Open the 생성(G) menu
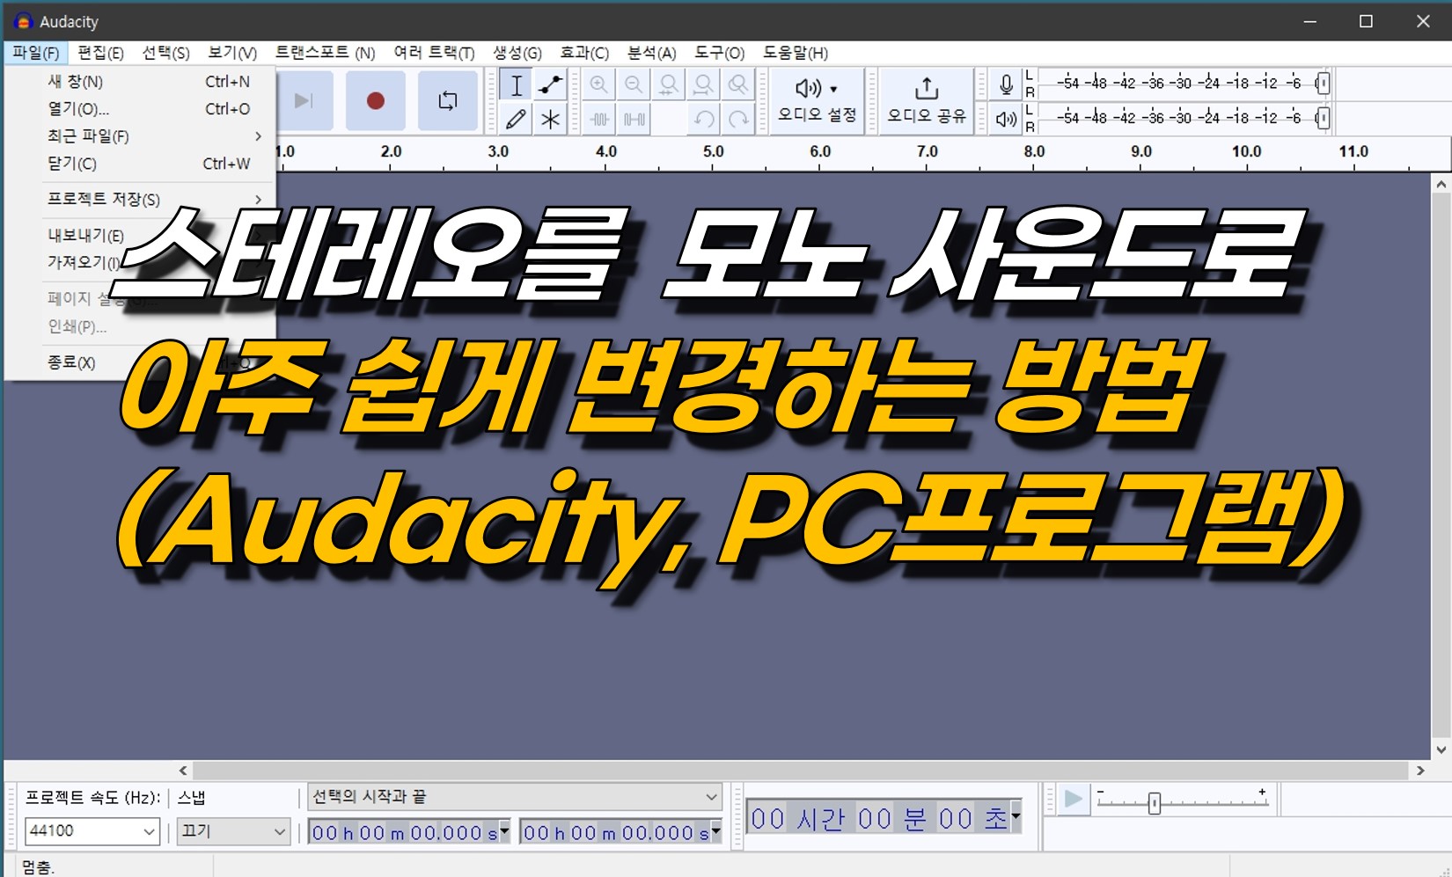The image size is (1452, 877). [517, 53]
